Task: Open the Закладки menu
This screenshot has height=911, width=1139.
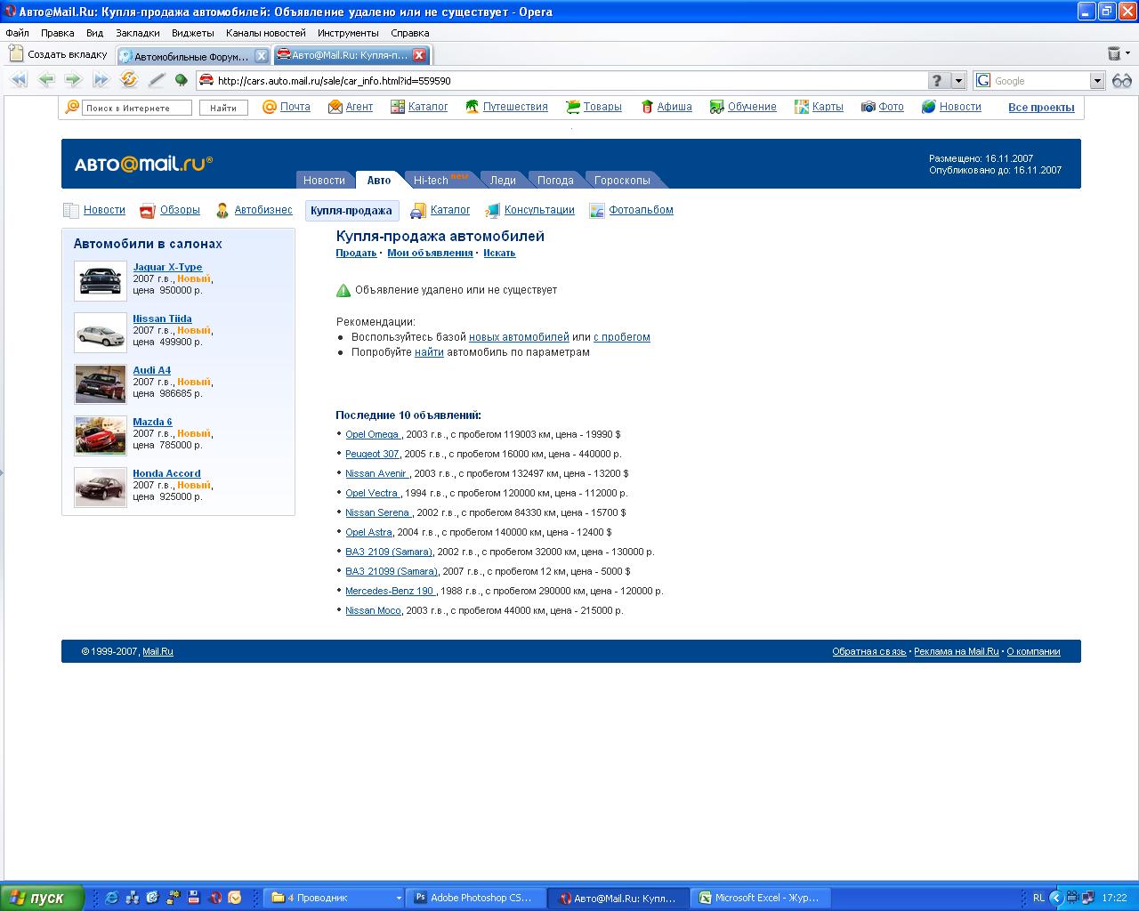Action: pos(138,33)
